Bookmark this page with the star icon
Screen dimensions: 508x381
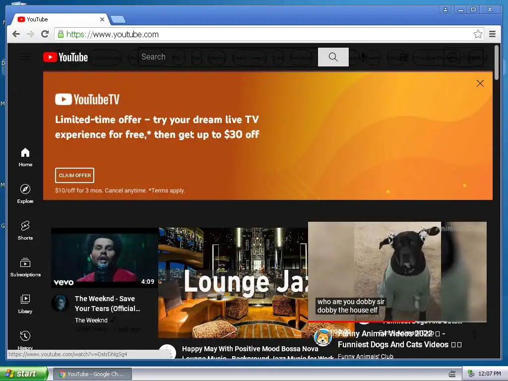478,34
